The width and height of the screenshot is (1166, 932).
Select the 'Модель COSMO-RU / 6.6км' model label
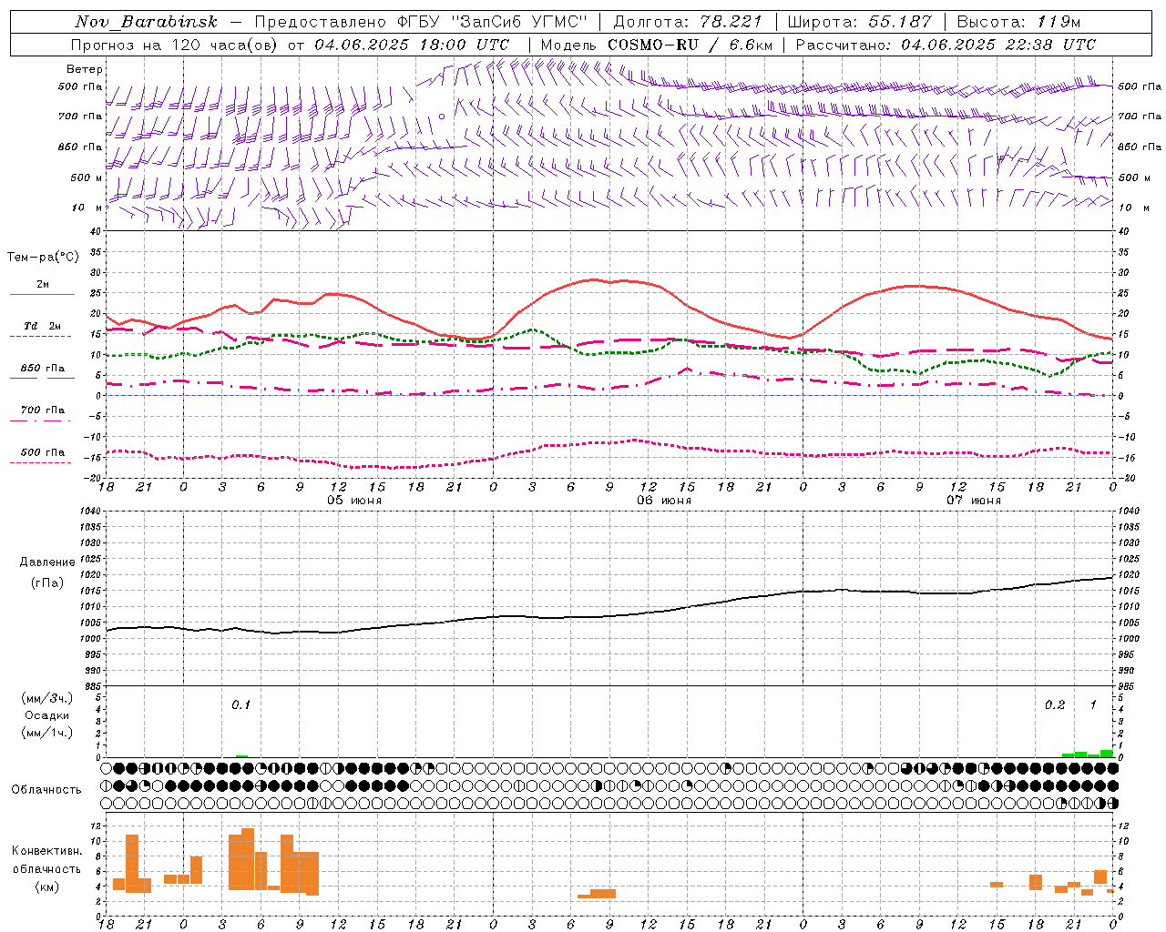pos(657,45)
